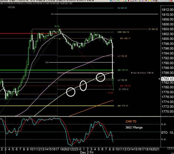174x154 pixels.
Task: Click the V:1,187 volume value in header
Action: [x=46, y=3]
